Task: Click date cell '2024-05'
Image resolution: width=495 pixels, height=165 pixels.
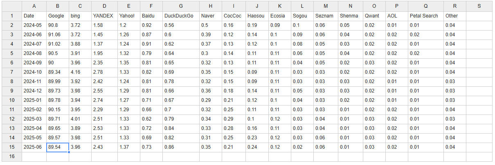Action: pyautogui.click(x=34, y=25)
